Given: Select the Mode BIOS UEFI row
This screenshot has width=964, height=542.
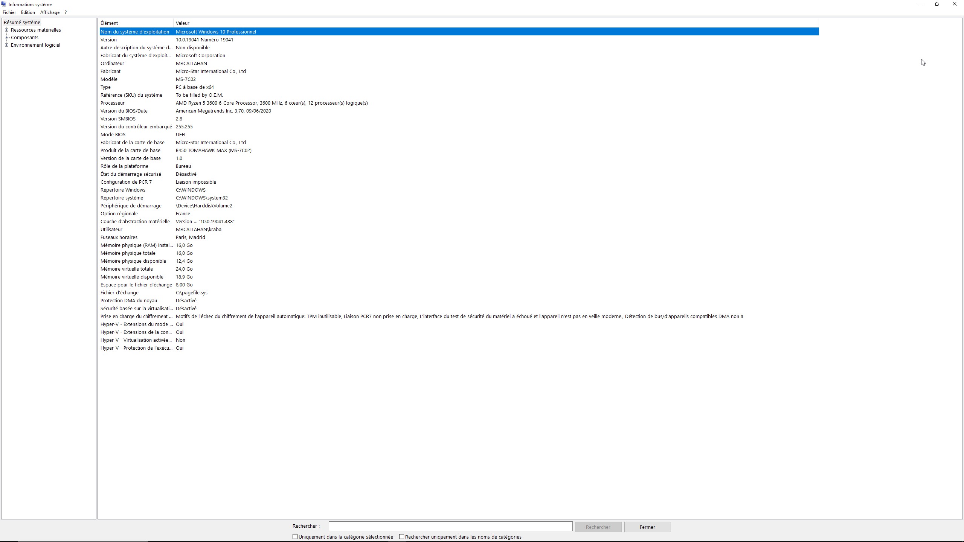Looking at the screenshot, I should pyautogui.click(x=459, y=135).
